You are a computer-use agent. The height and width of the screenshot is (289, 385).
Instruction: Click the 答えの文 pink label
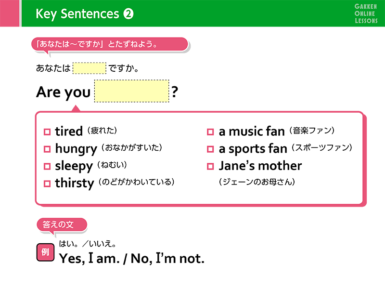coord(62,225)
